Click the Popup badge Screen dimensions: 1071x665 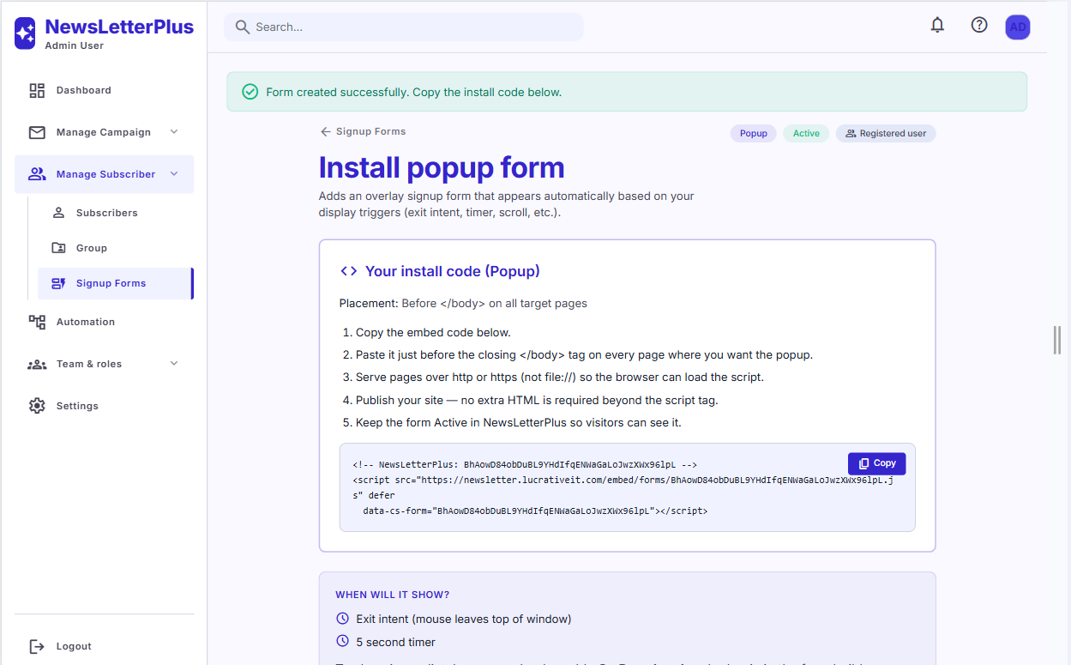[754, 134]
